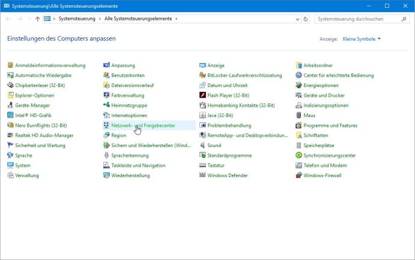Click the Forward navigation arrow
Viewport: 415px width, 260px height.
tap(20, 19)
